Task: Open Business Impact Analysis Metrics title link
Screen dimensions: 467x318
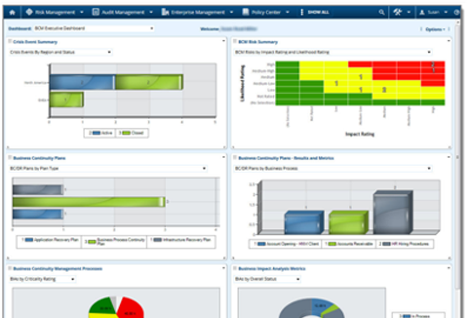Action: click(271, 269)
